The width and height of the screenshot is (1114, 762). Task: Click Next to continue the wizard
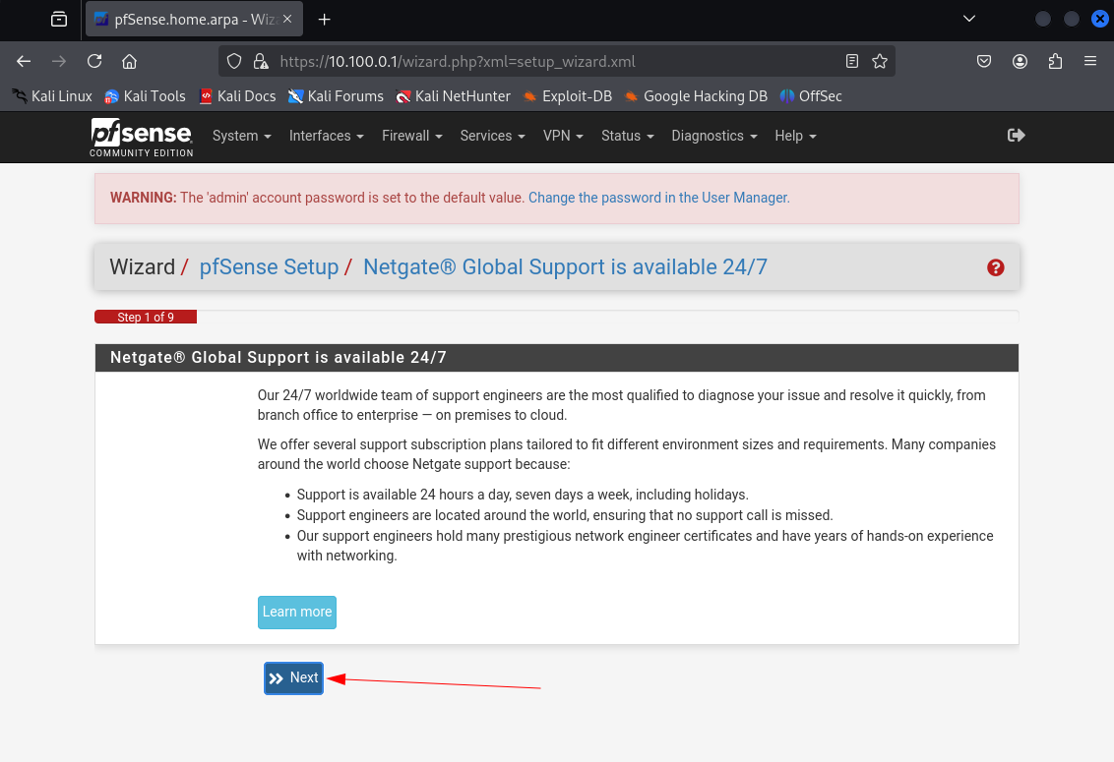293,678
